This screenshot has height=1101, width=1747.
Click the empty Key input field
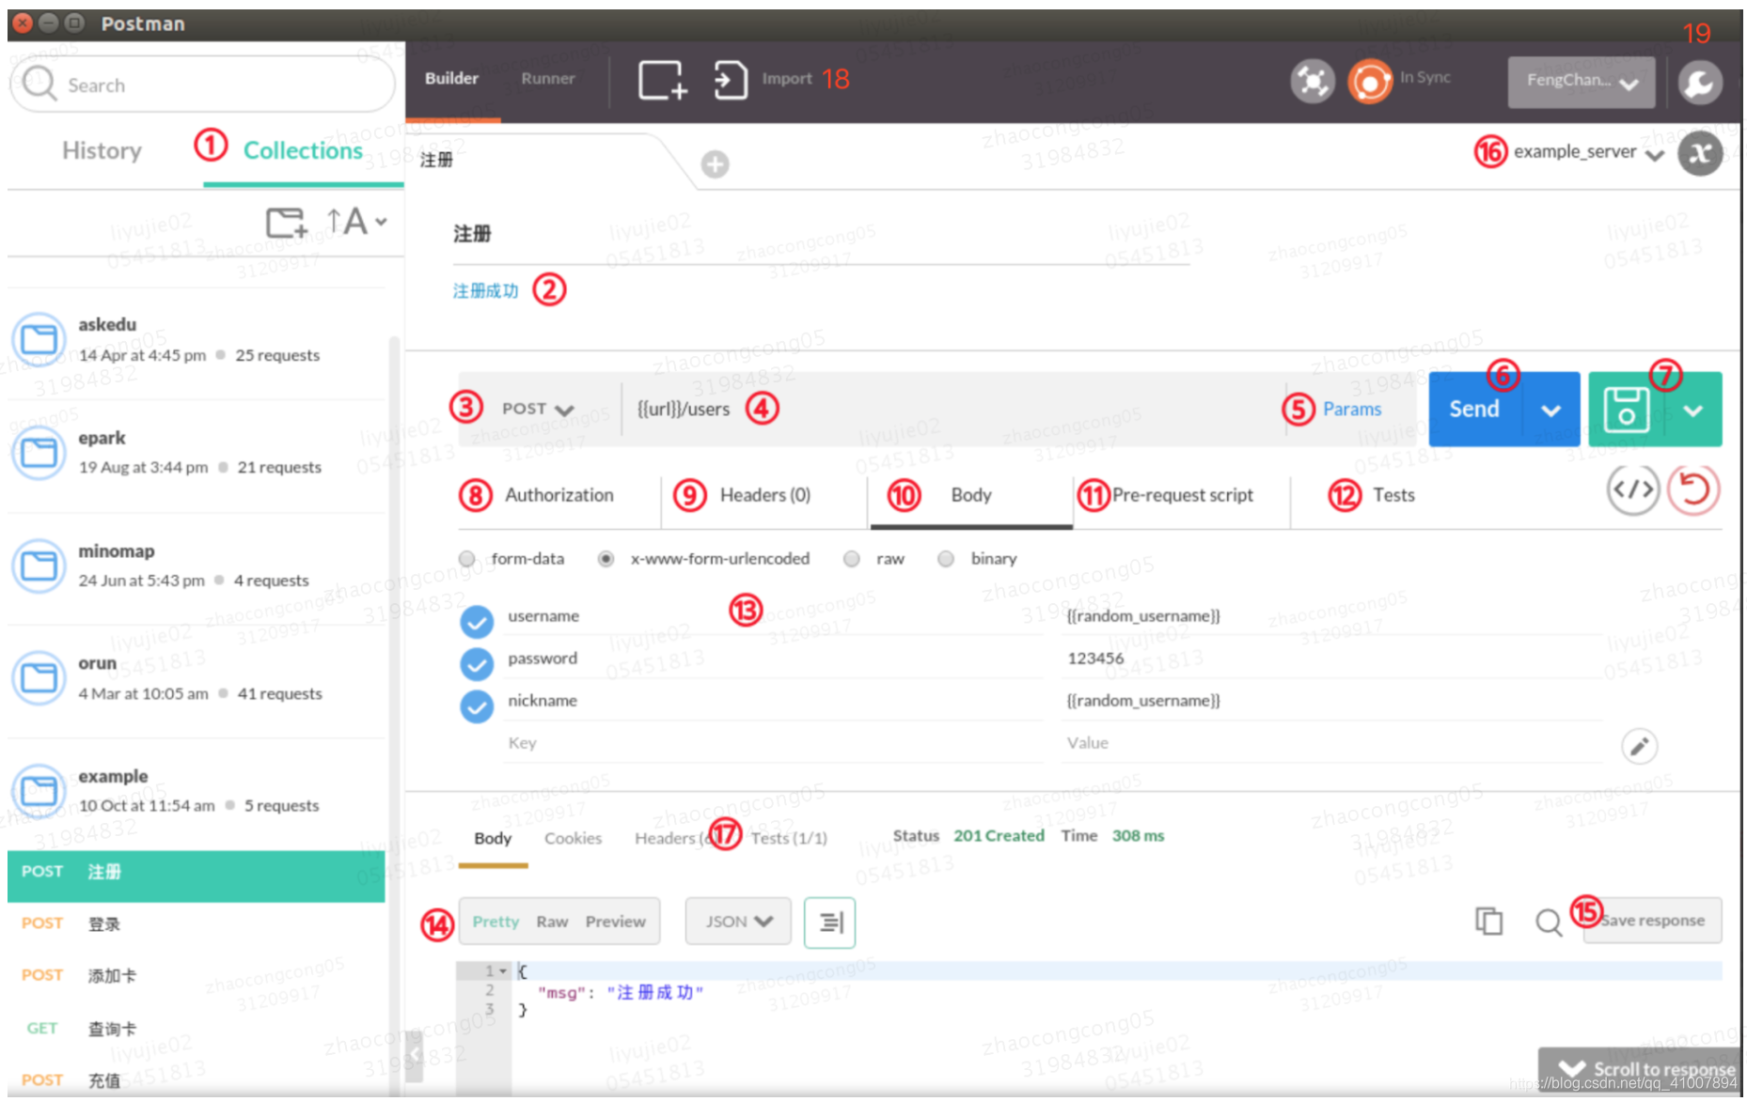pyautogui.click(x=773, y=743)
